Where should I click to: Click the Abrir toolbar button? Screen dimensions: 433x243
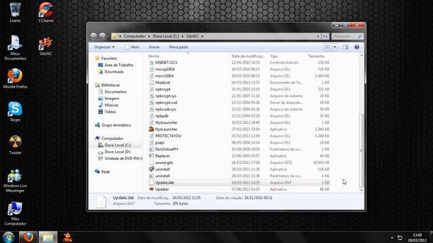[x=132, y=47]
